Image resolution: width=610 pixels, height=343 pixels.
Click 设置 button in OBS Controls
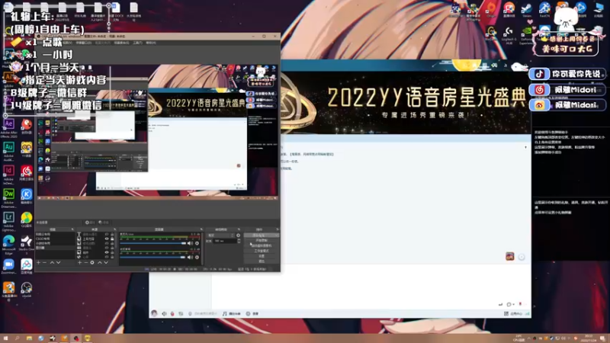point(262,256)
